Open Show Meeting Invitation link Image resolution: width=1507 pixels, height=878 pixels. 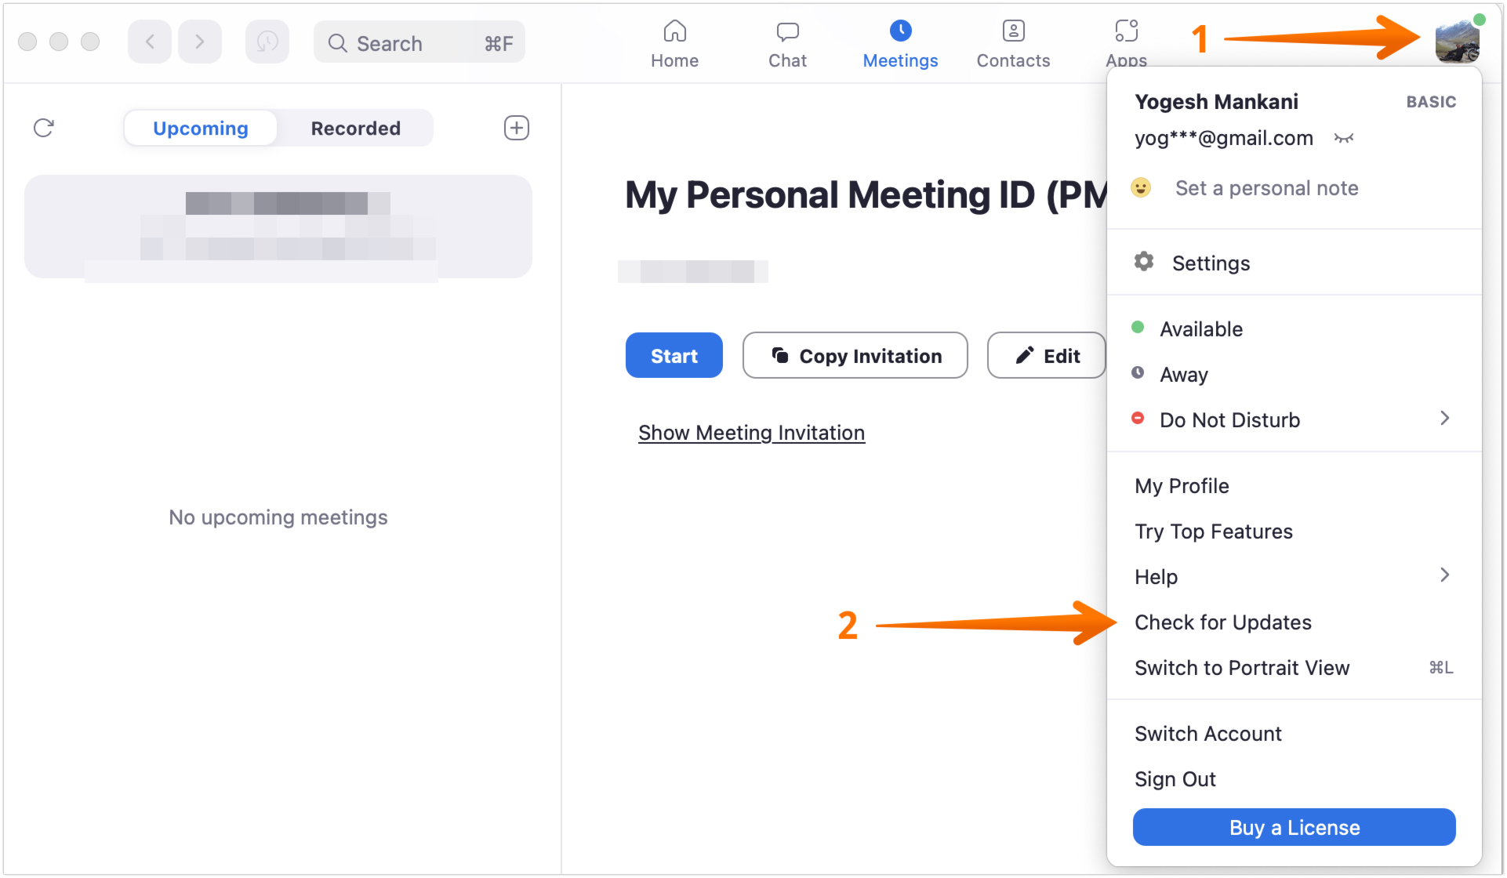point(751,433)
